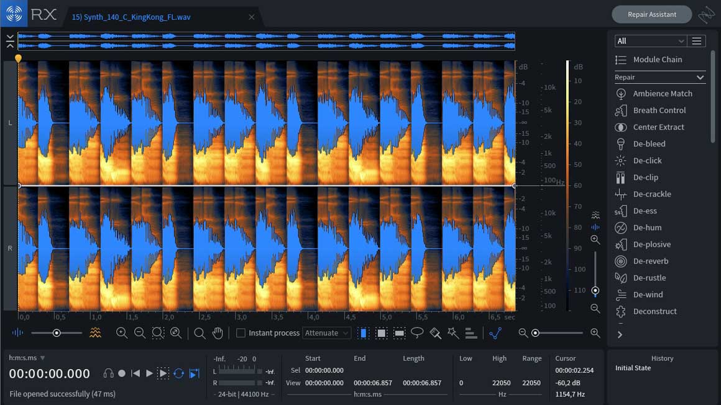Screen dimensions: 721x405
Task: Click the selection Start time field
Action: (x=324, y=370)
